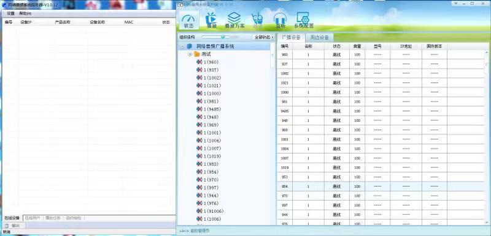Click the device table vertical scrollbar

[x=487, y=137]
